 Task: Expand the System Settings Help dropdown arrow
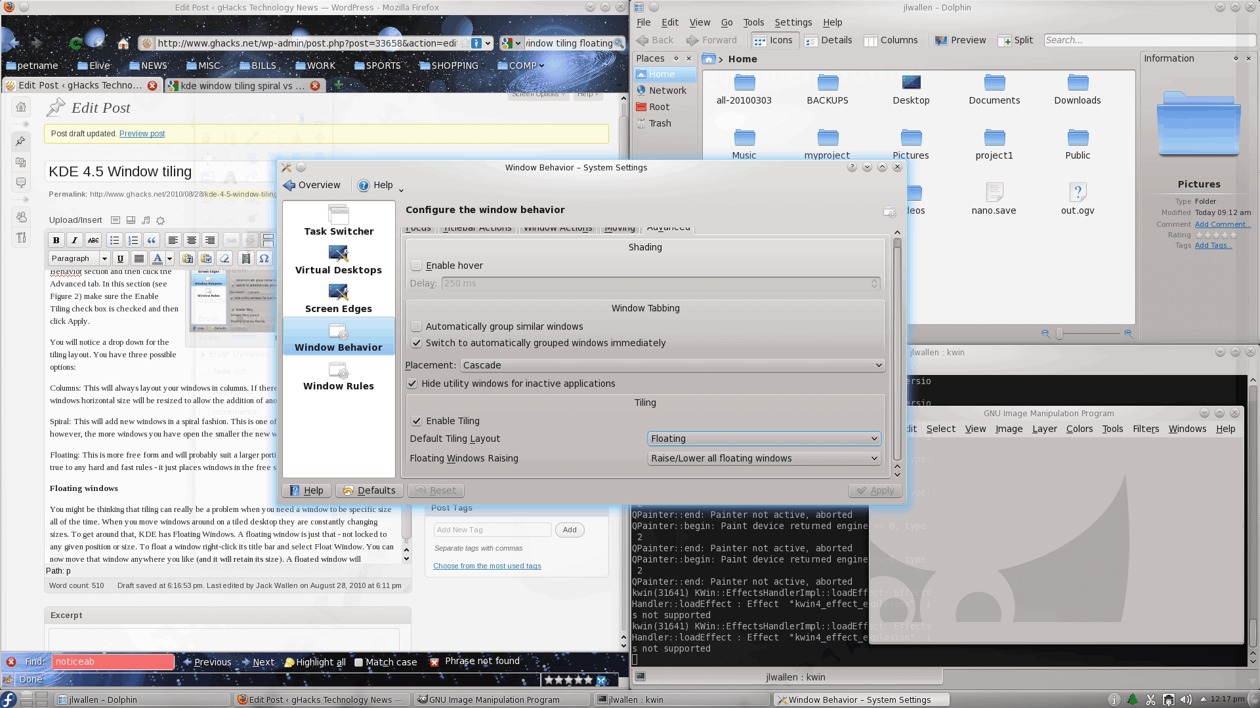click(x=401, y=190)
